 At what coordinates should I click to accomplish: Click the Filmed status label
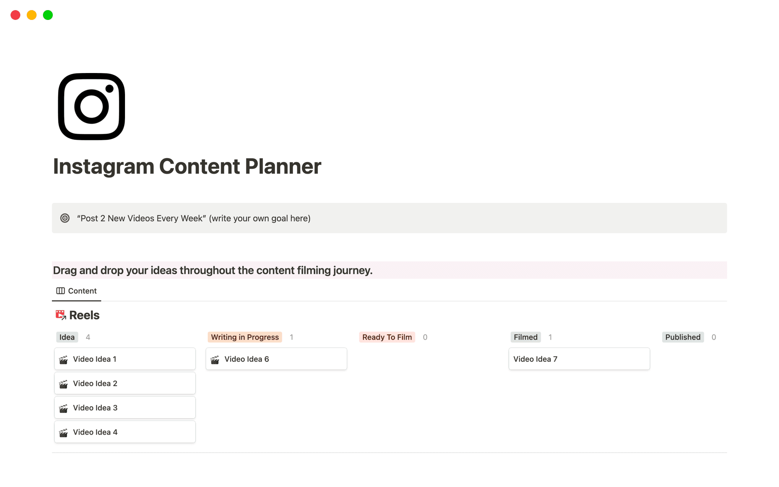[525, 337]
